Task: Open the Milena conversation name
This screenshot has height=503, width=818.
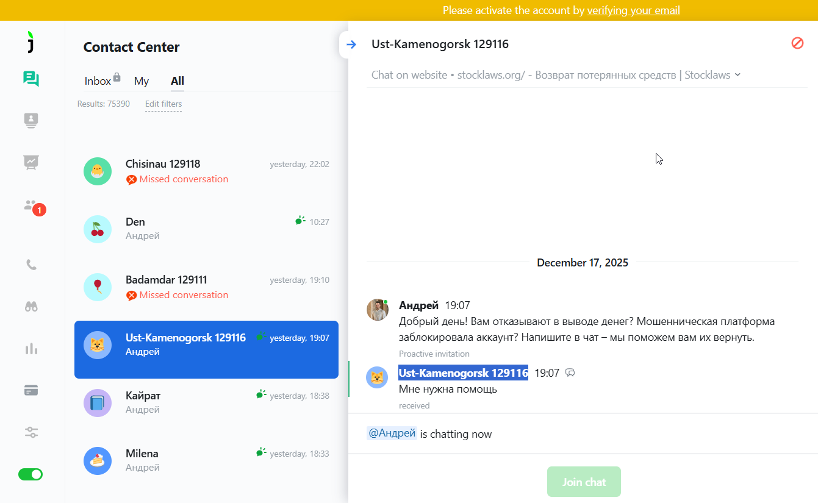Action: point(142,454)
